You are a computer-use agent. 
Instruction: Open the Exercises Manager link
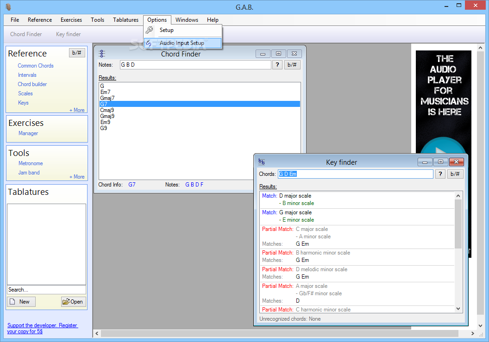pos(28,133)
